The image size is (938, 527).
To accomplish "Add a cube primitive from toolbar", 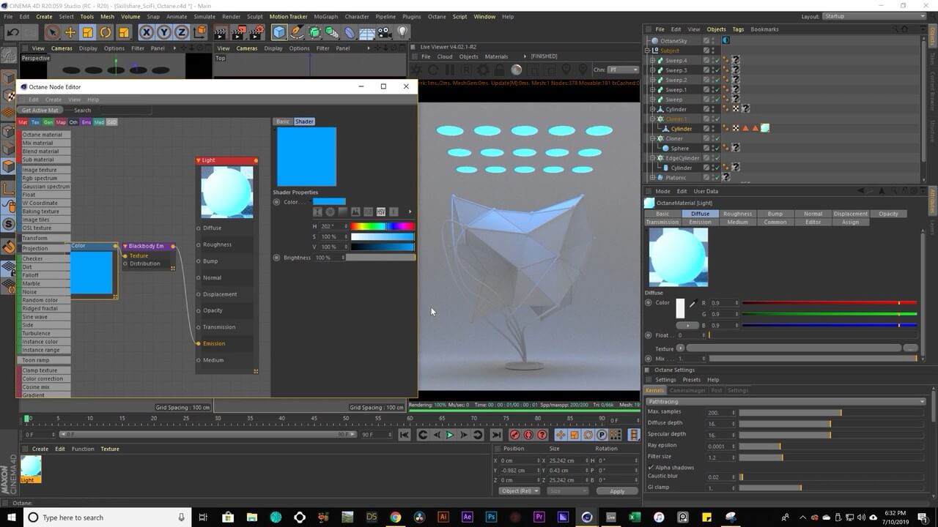I will click(279, 32).
